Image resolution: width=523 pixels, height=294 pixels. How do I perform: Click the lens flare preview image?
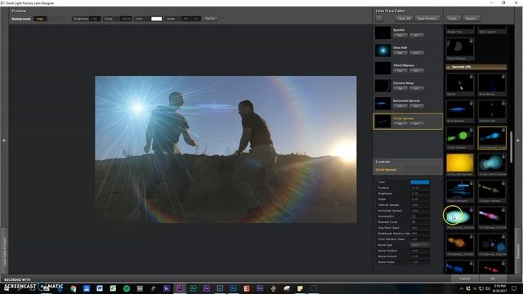(226, 149)
